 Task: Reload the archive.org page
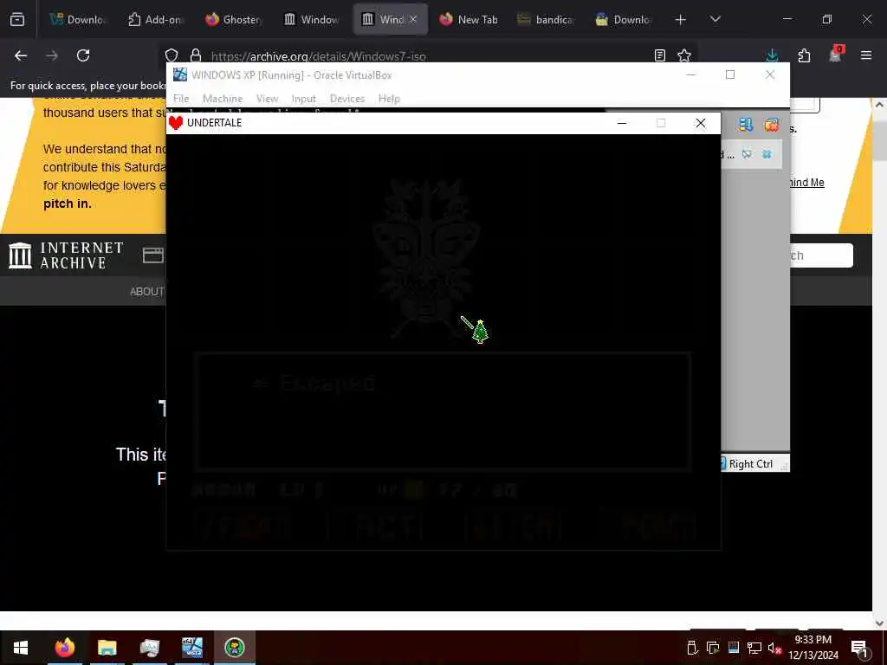pos(83,55)
